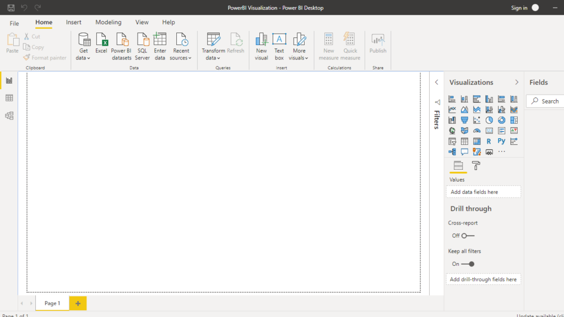Switch to Data view in left sidebar
Viewport: 564px width, 317px height.
(x=9, y=98)
